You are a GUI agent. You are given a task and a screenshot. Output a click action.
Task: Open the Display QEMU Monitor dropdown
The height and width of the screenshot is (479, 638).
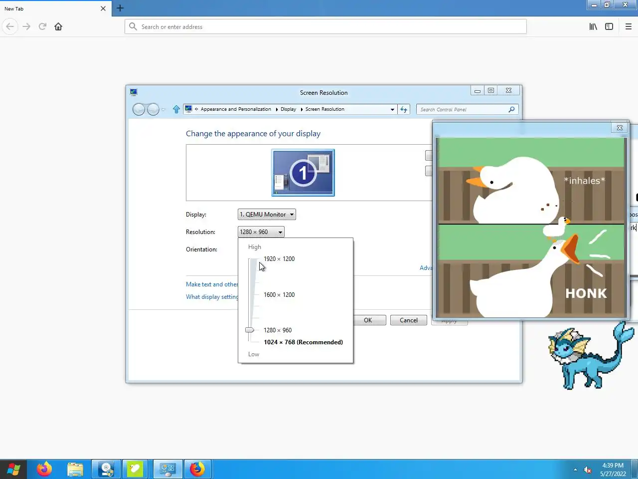pos(267,215)
